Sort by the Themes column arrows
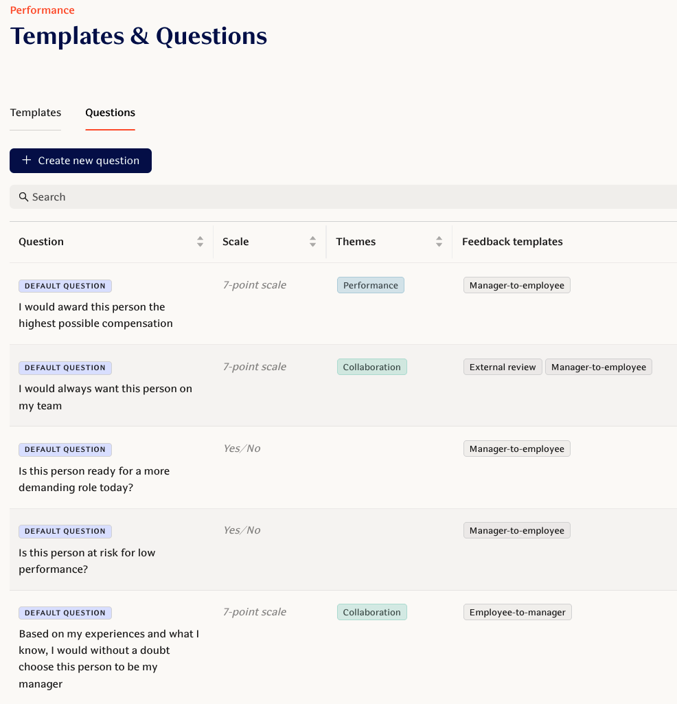The height and width of the screenshot is (704, 677). pos(439,242)
